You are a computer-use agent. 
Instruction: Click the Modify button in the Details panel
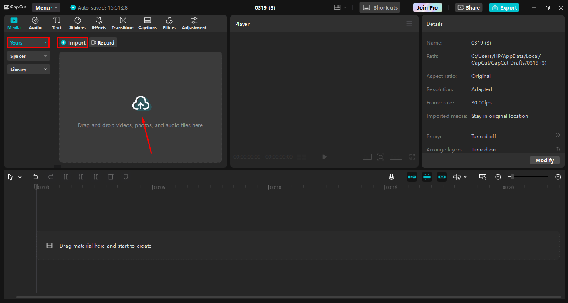click(x=544, y=160)
